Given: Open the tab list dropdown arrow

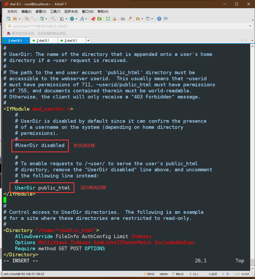Looking at the screenshot, I should [x=252, y=40].
